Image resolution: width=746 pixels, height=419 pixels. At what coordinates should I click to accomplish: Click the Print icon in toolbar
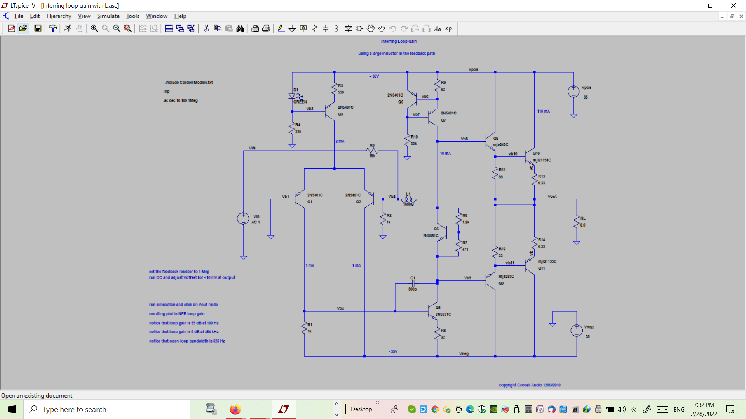pos(255,29)
